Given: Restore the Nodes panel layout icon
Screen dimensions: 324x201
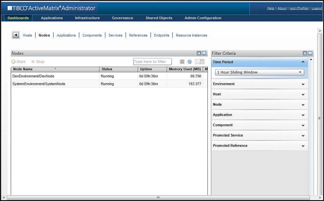Looking at the screenshot, I should click(199, 53).
